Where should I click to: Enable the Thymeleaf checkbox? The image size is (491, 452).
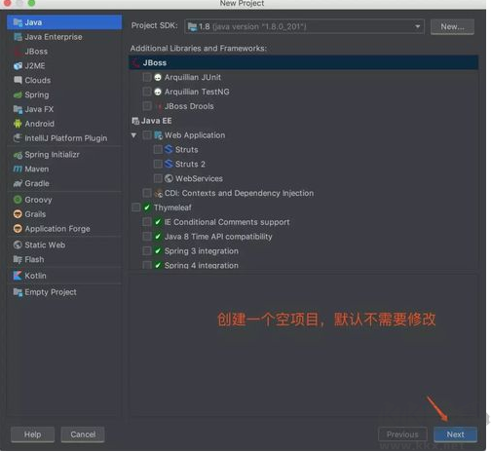136,207
